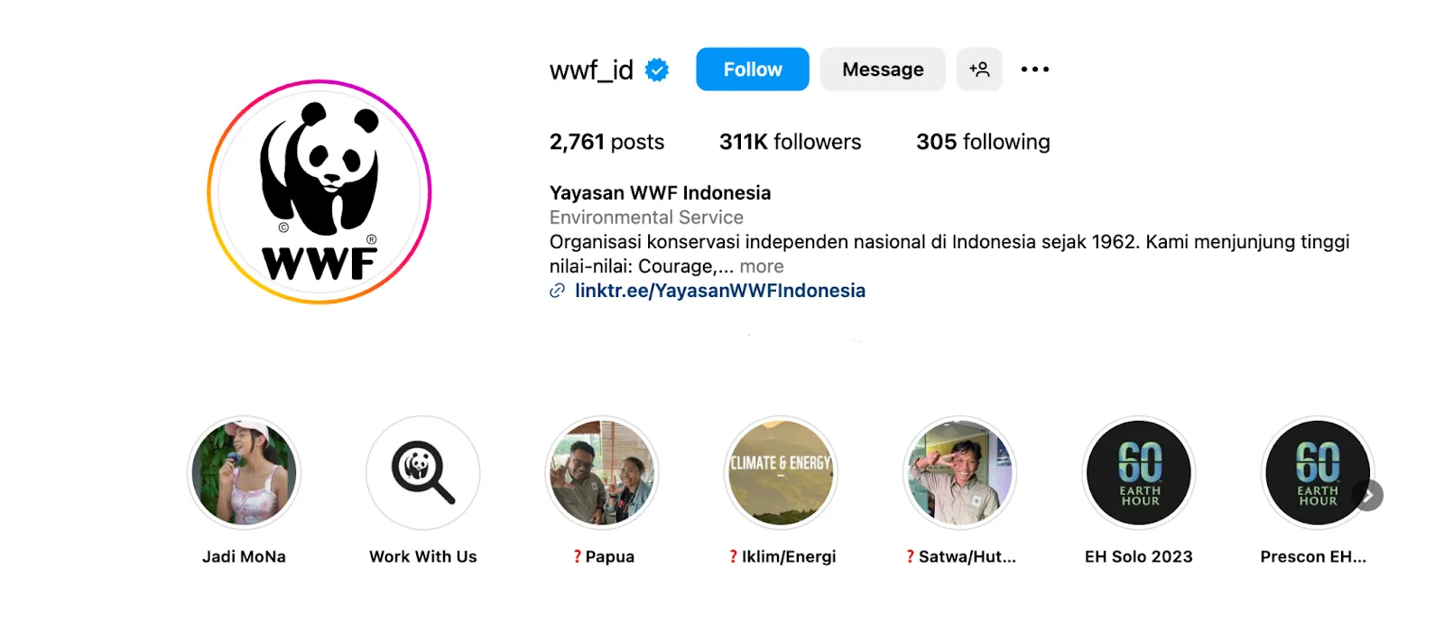Viewport: 1444px width, 642px height.
Task: View the WWF panda profile story
Action: [x=319, y=191]
